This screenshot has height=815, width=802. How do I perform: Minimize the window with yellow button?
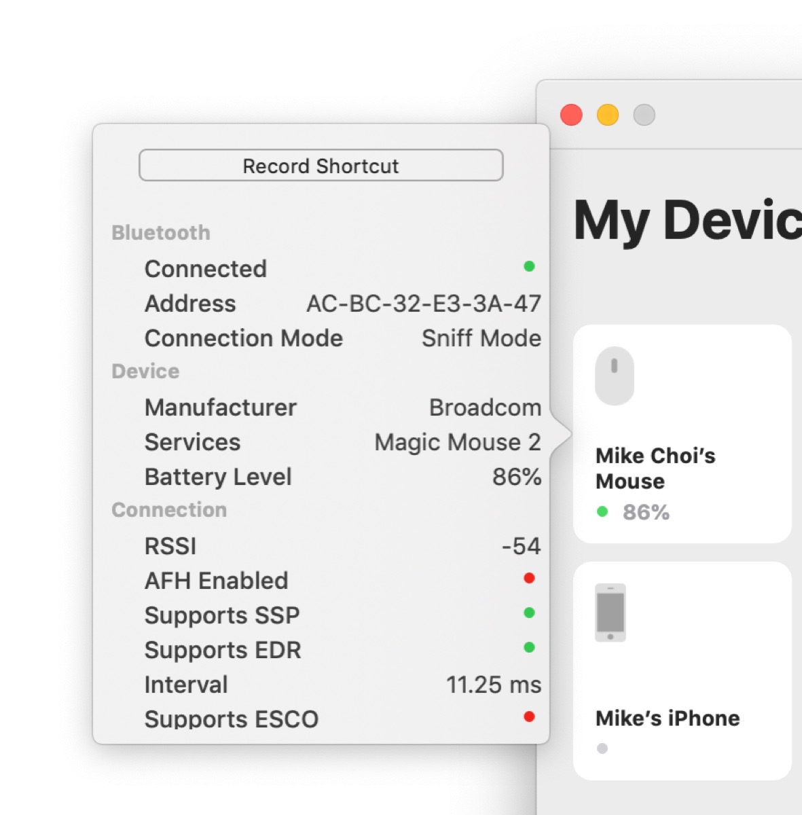tap(608, 115)
